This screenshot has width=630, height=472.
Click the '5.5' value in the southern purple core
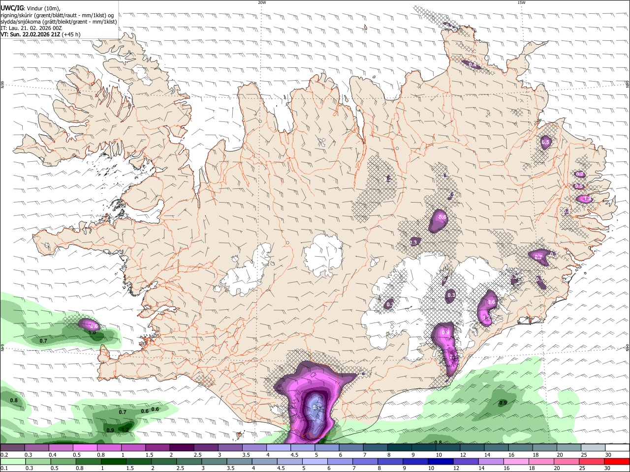tap(316, 408)
